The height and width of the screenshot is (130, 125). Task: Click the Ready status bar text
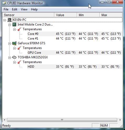click(7, 126)
